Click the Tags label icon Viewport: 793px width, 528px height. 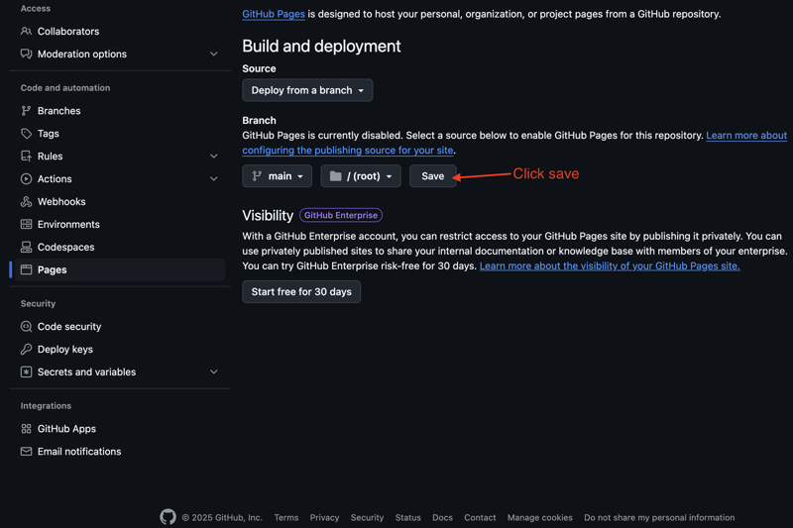tap(26, 134)
